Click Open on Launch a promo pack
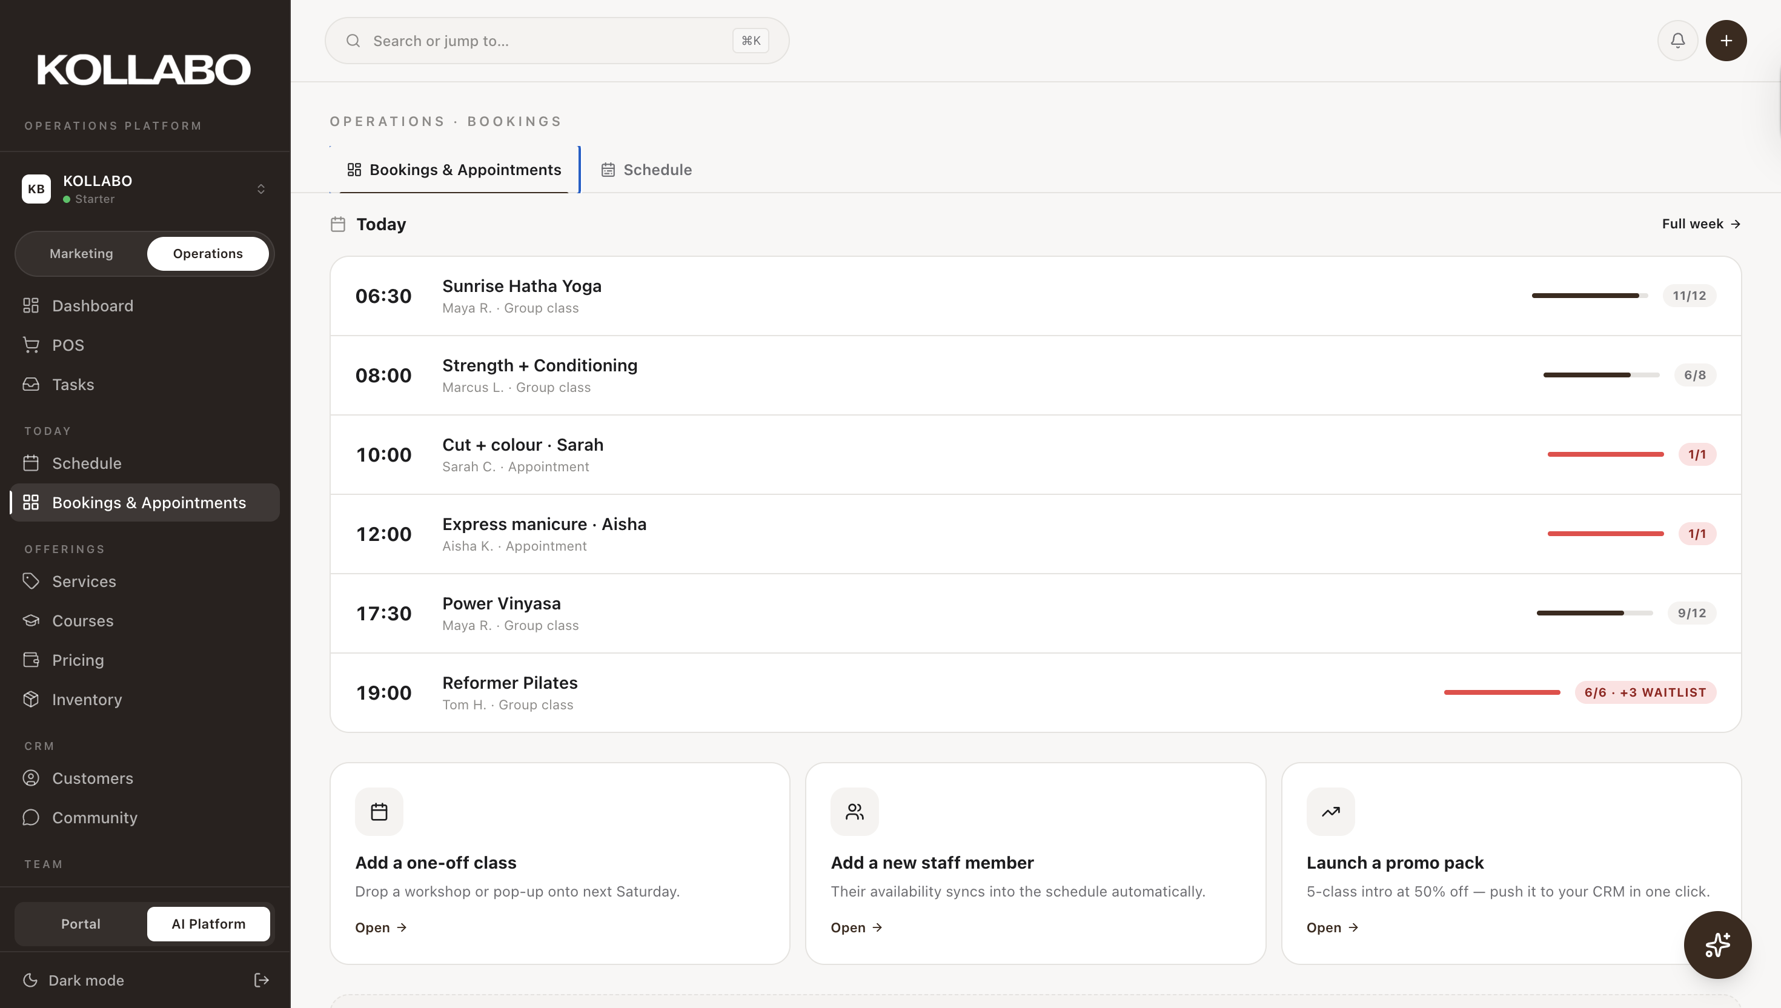This screenshot has width=1781, height=1008. click(x=1332, y=927)
